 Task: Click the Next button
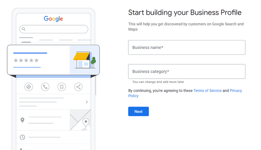138,112
